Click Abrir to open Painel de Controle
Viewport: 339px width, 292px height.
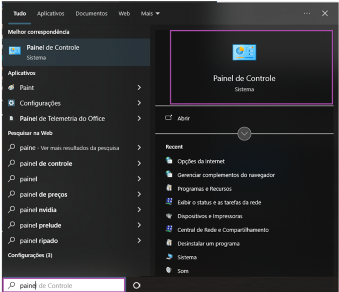pos(183,118)
